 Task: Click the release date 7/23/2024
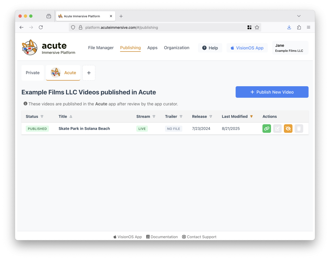click(201, 129)
